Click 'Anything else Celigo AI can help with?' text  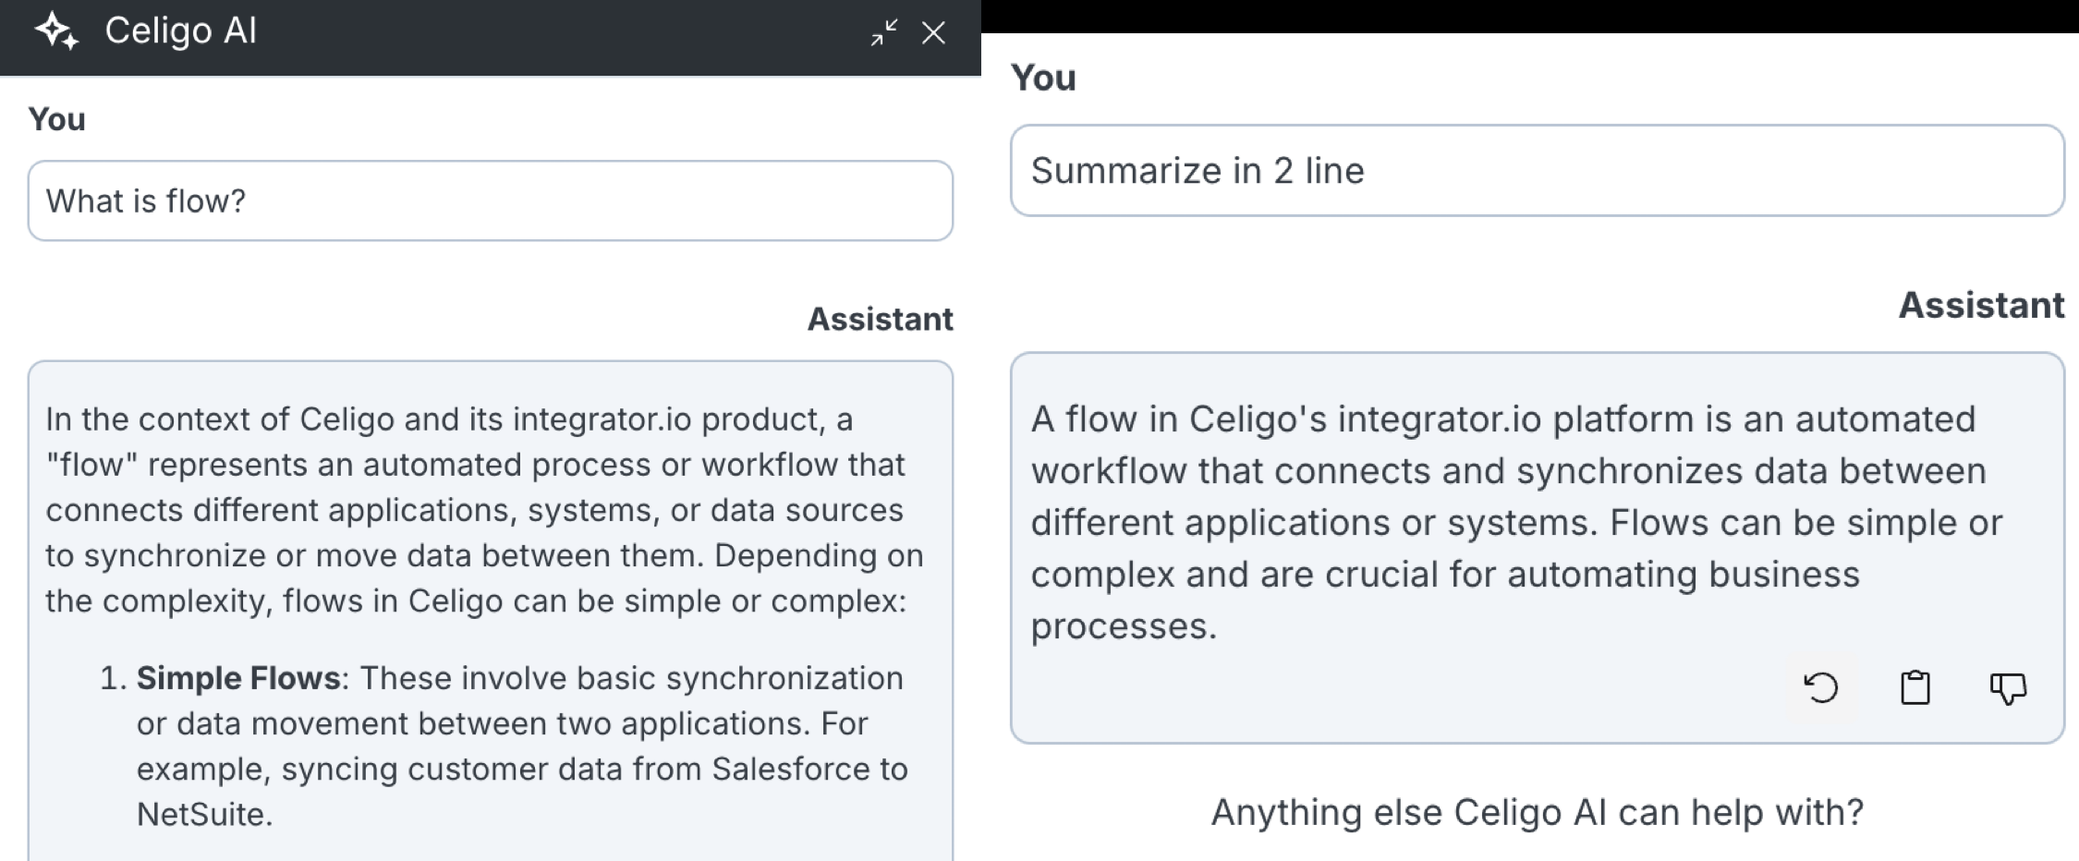pos(1537,813)
